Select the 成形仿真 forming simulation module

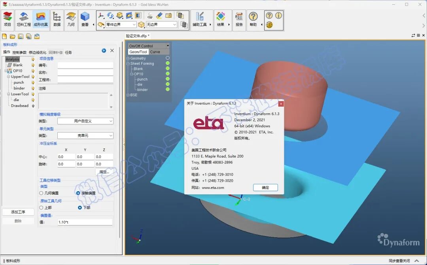(41, 20)
